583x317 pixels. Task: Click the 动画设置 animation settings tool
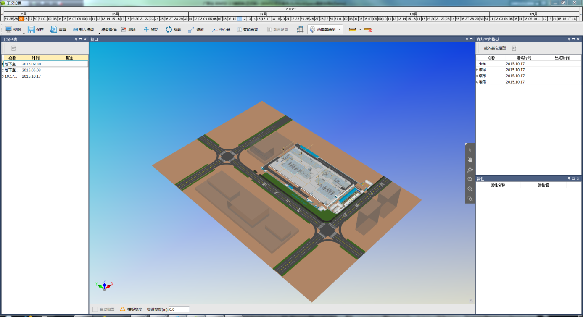click(x=278, y=29)
